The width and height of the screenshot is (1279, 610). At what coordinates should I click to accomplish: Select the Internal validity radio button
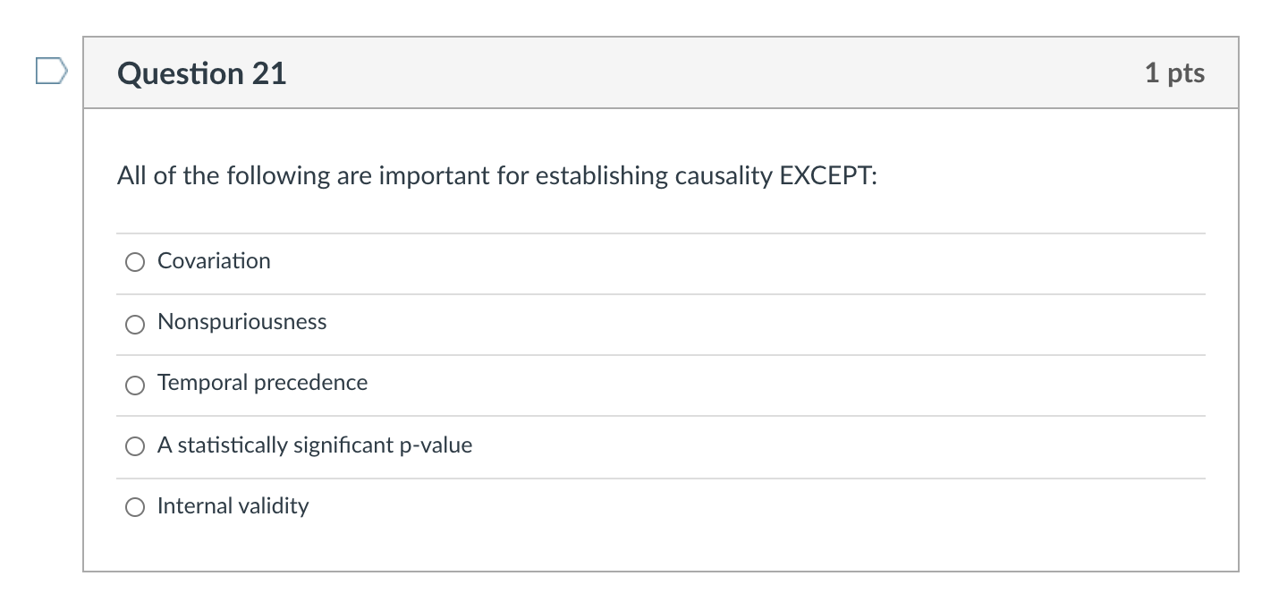tap(135, 507)
